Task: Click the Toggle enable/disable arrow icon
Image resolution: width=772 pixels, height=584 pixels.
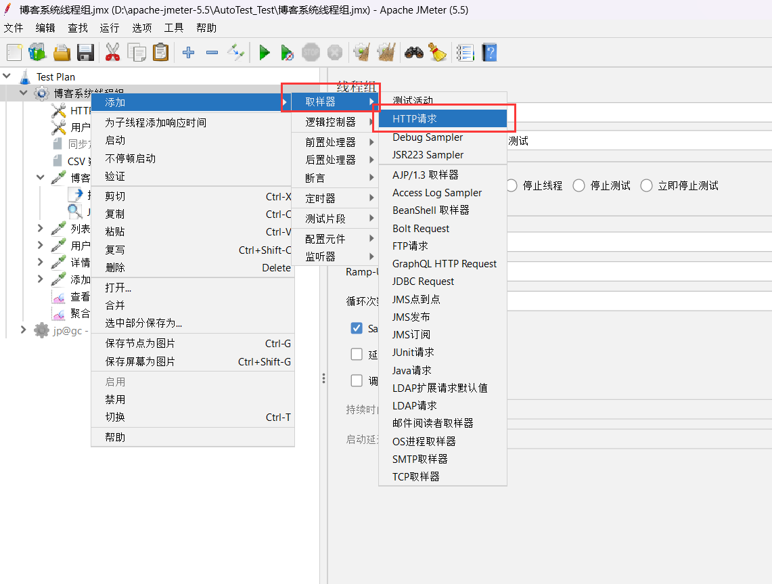Action: tap(236, 52)
